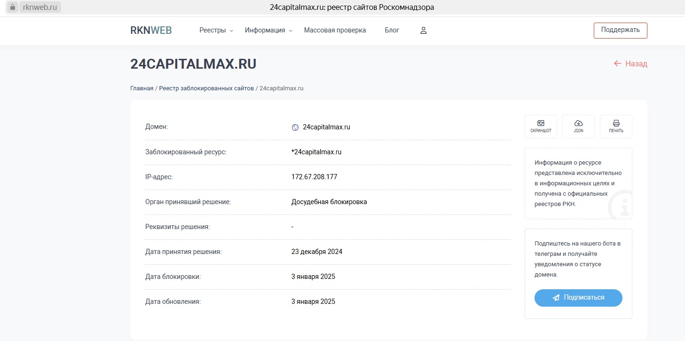Click Дата принятия решения: label
Image resolution: width=685 pixels, height=341 pixels.
point(183,252)
